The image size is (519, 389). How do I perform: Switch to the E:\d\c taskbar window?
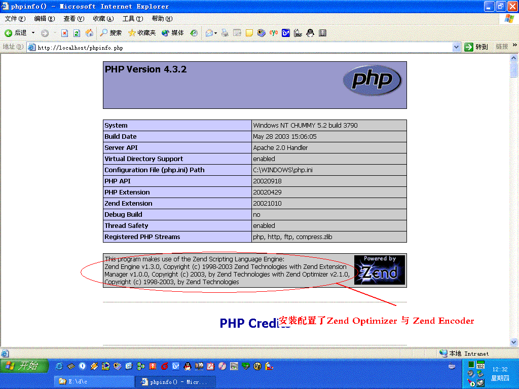(x=94, y=382)
